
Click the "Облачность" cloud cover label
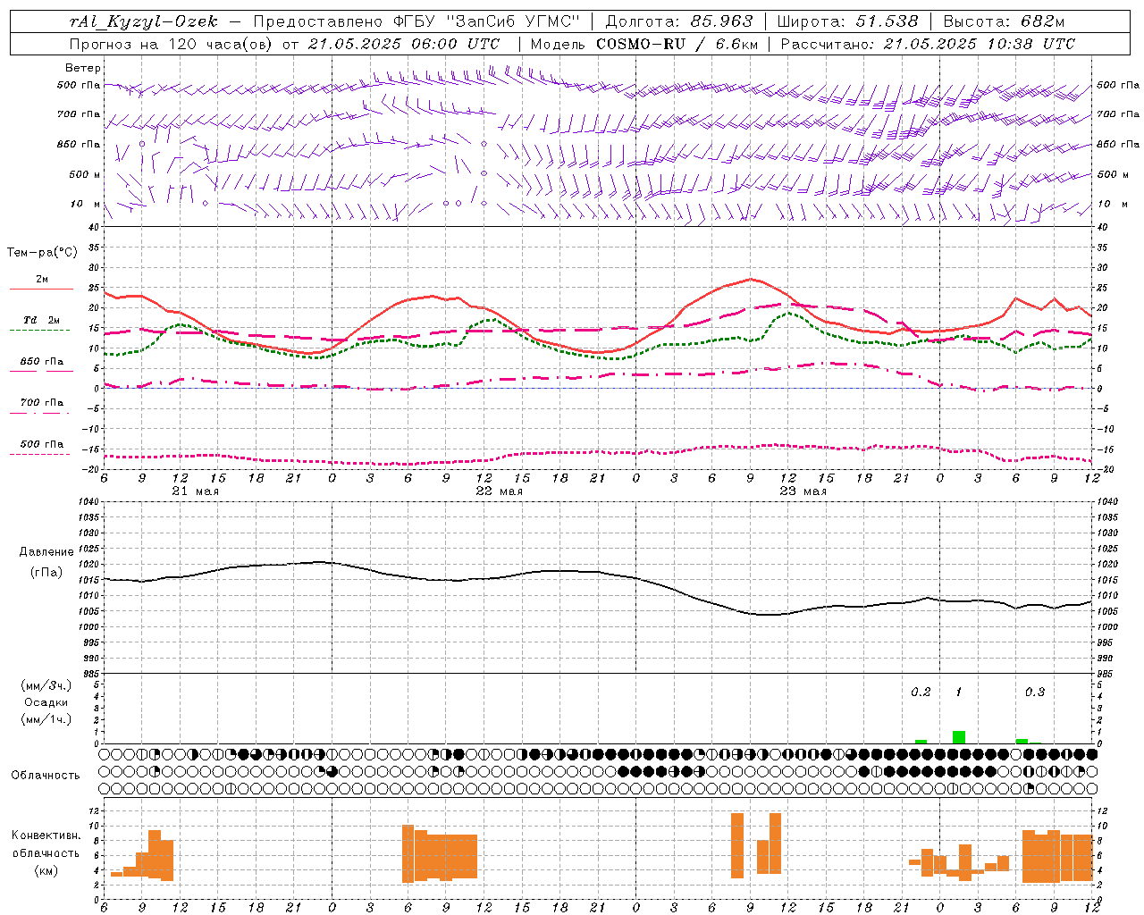(46, 776)
